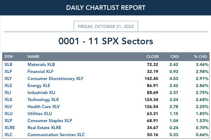The height and width of the screenshot is (140, 211).
Task: Click Utilities XLU link
Action: click(x=40, y=114)
